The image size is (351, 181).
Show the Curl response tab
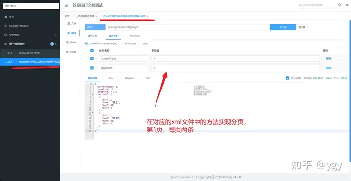pyautogui.click(x=148, y=78)
